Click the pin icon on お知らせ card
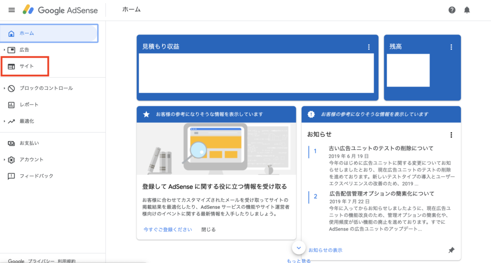 coord(451,250)
